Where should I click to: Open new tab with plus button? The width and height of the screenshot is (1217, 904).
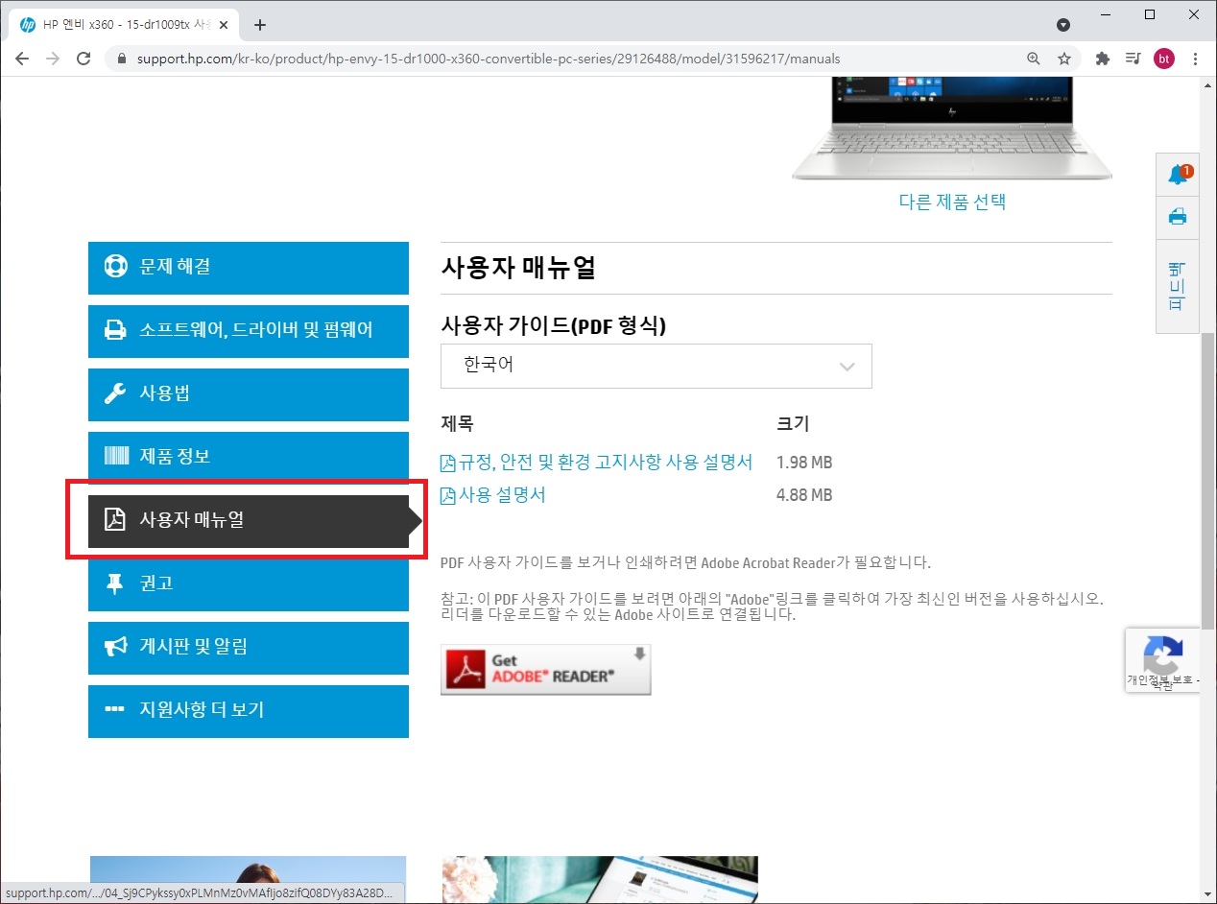(259, 25)
